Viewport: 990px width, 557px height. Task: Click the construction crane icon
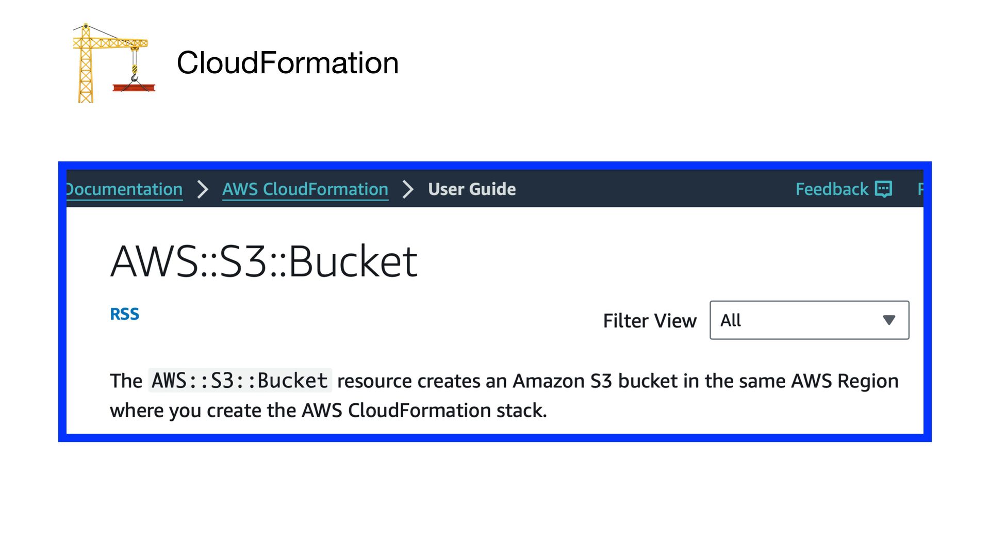tap(113, 63)
